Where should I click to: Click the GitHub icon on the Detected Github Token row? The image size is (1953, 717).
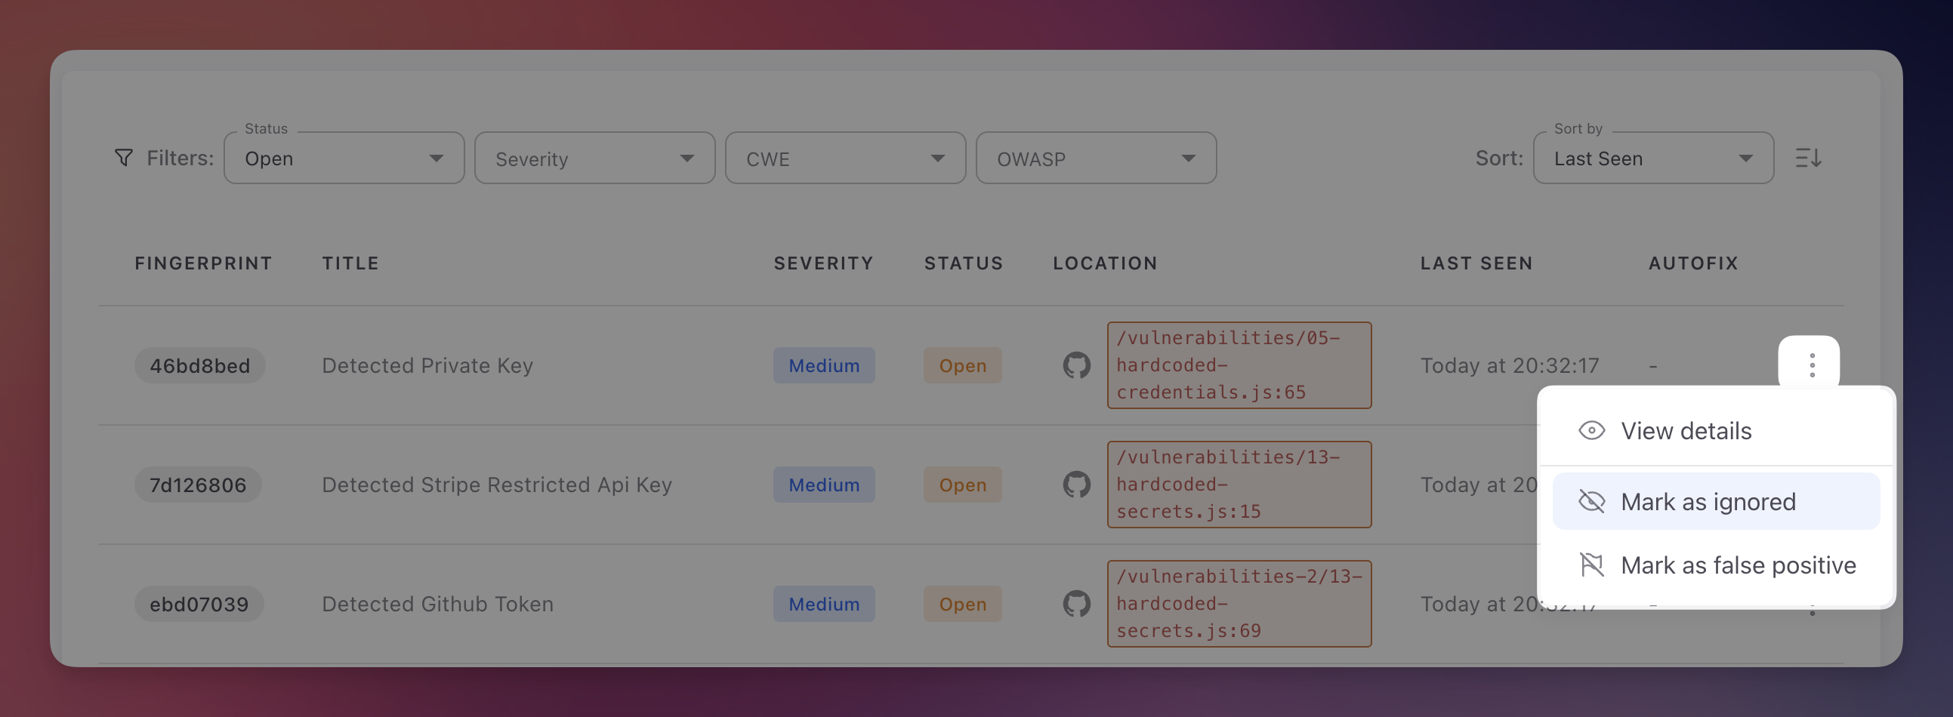click(1077, 603)
